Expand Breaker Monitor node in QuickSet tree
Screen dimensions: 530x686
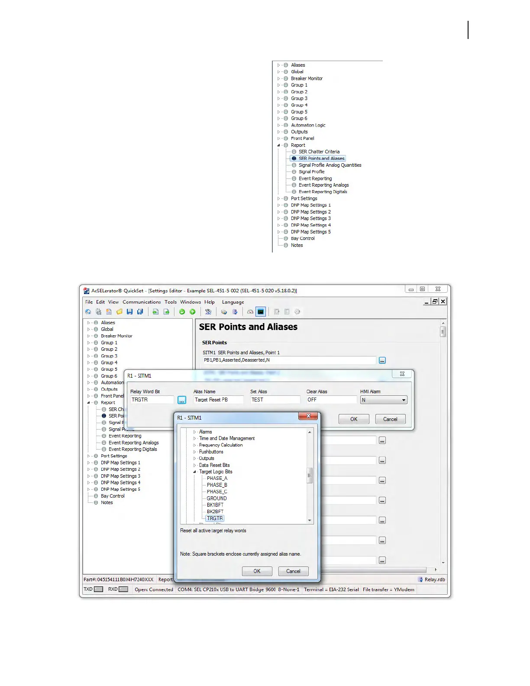pyautogui.click(x=88, y=336)
